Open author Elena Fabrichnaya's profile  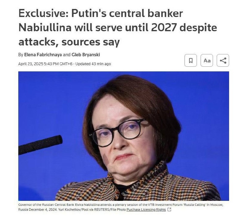(x=43, y=55)
